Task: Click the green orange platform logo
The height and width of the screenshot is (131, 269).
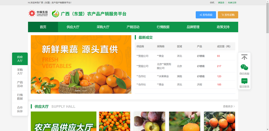Action: coord(55,13)
